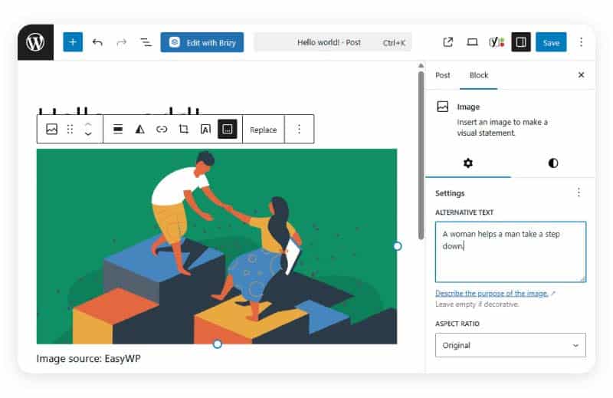Image resolution: width=613 pixels, height=398 pixels.
Task: Open the document overview list view
Action: pos(146,42)
